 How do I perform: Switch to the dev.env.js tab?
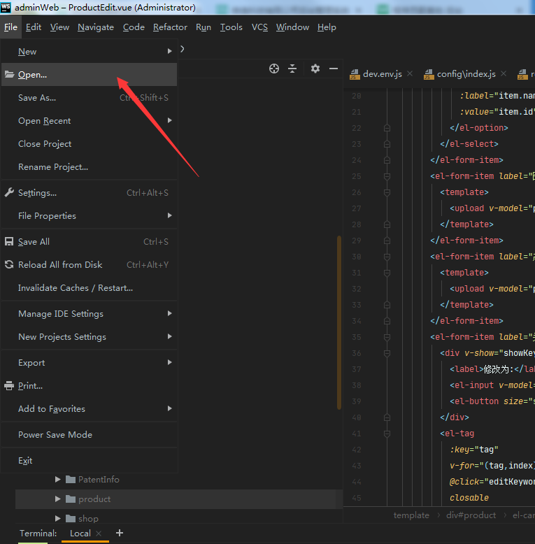[382, 74]
